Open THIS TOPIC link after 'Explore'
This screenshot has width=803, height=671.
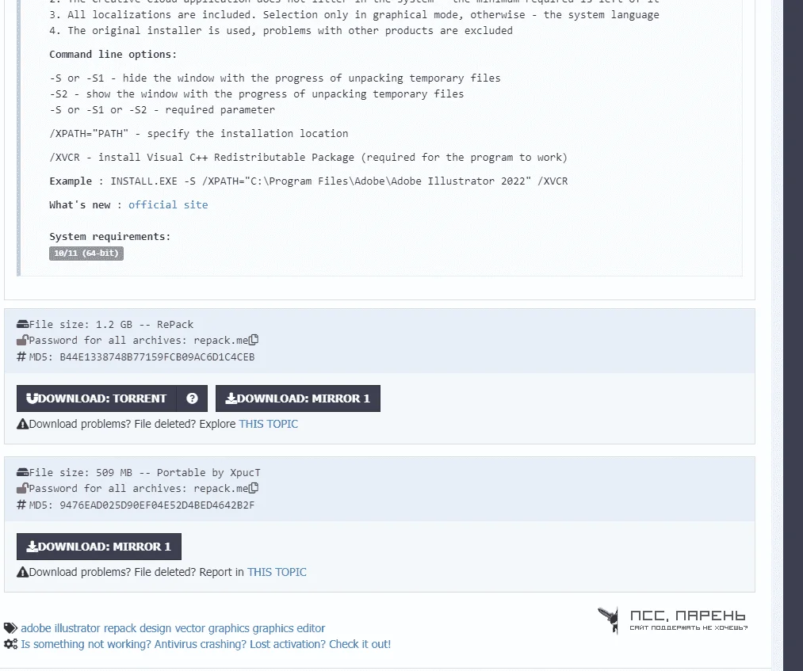click(x=269, y=424)
